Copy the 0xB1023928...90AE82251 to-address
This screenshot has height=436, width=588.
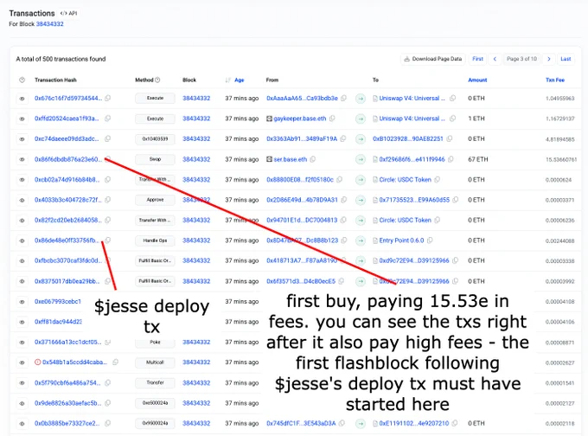click(450, 138)
